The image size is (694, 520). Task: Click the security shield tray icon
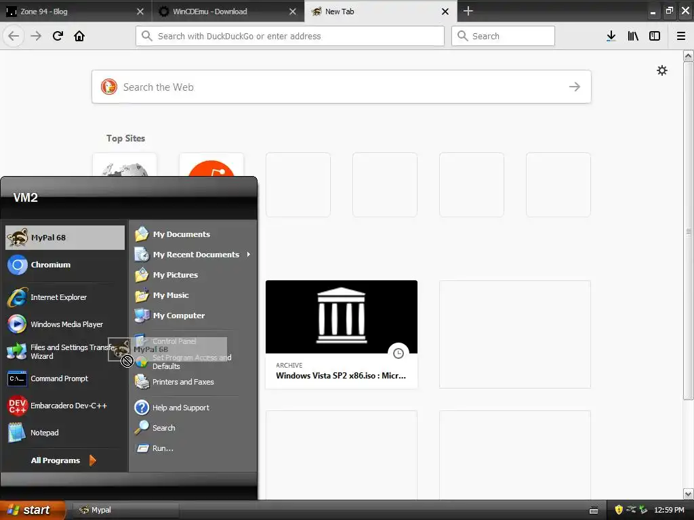pos(619,510)
